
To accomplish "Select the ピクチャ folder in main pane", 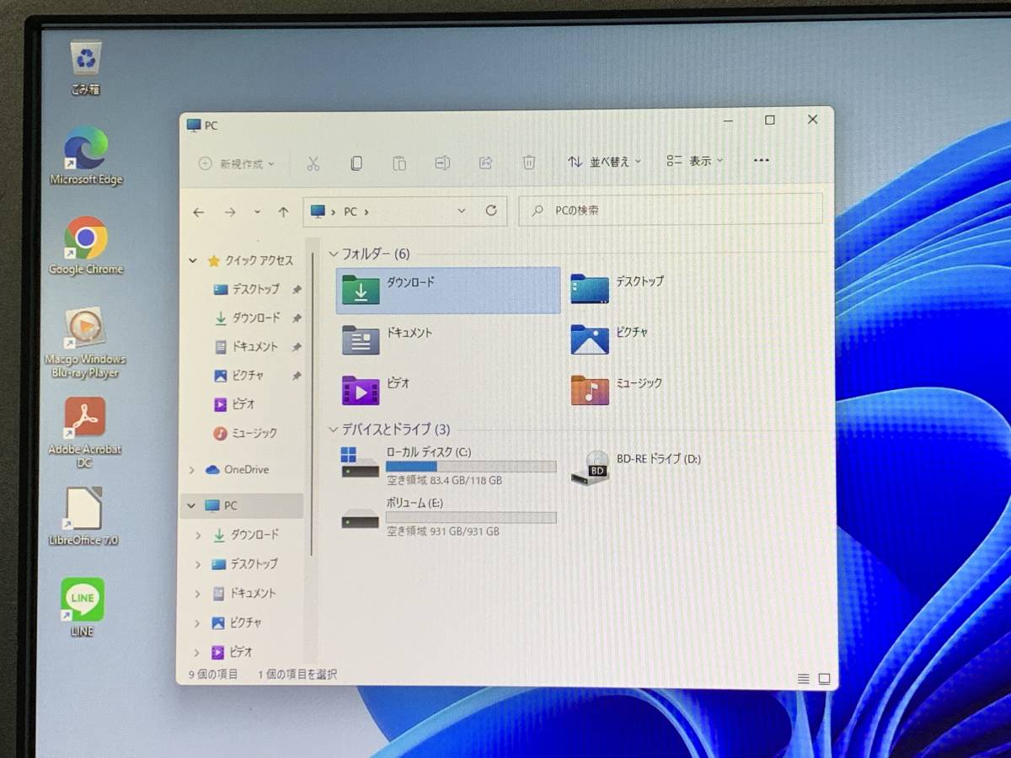I will 610,339.
